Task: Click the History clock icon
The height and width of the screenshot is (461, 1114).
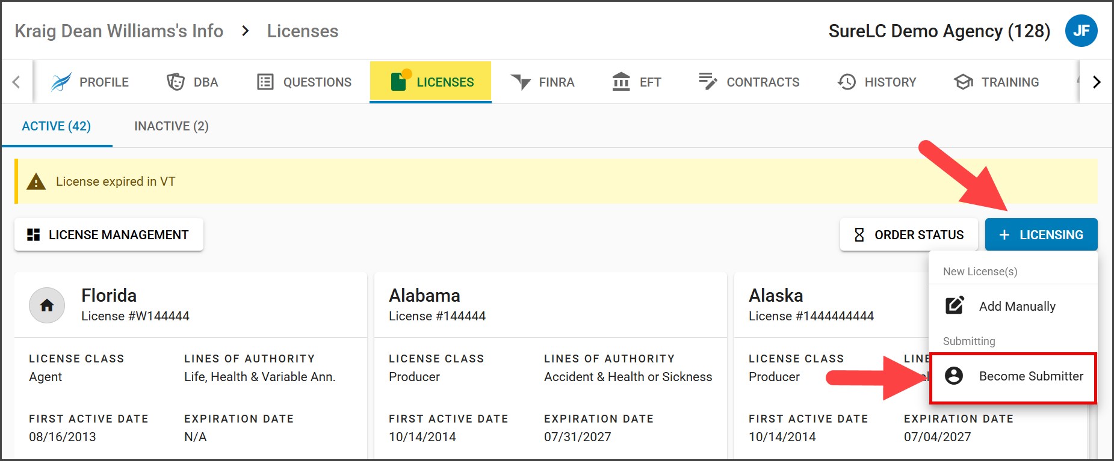Action: coord(847,82)
